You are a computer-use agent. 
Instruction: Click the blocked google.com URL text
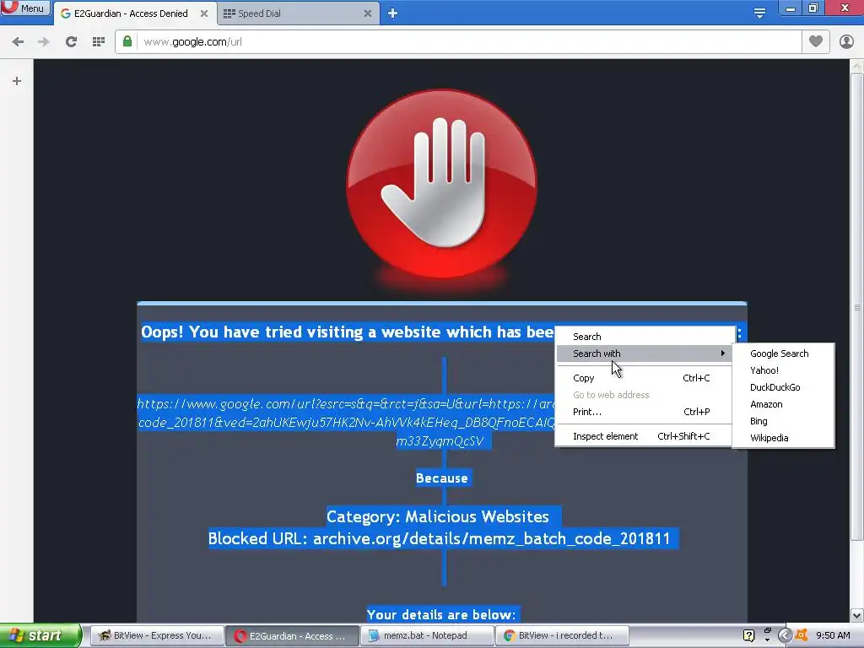point(346,422)
